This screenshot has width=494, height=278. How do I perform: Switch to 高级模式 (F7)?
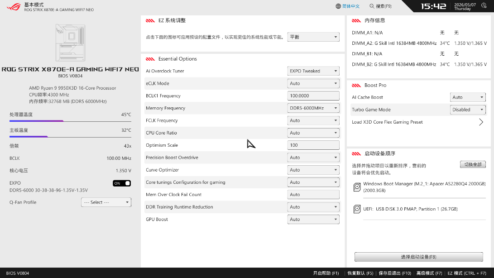click(x=429, y=273)
